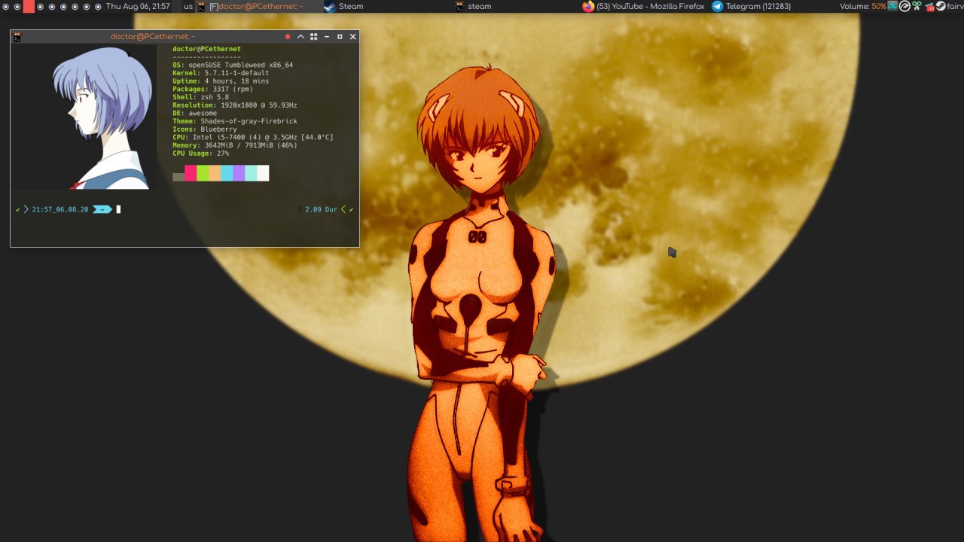This screenshot has width=964, height=542.
Task: Click the Telegram paper plane icon
Action: pyautogui.click(x=717, y=6)
